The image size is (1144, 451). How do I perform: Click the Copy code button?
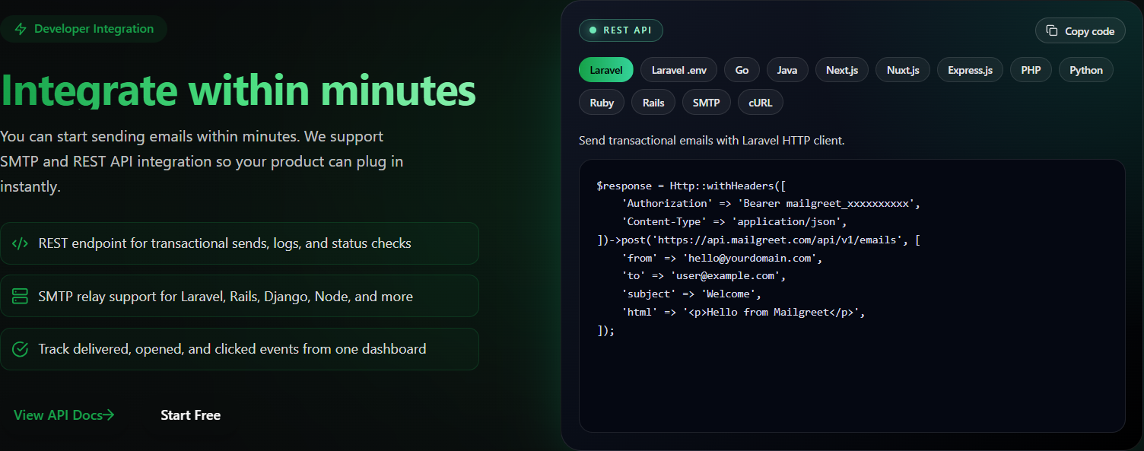coord(1080,30)
